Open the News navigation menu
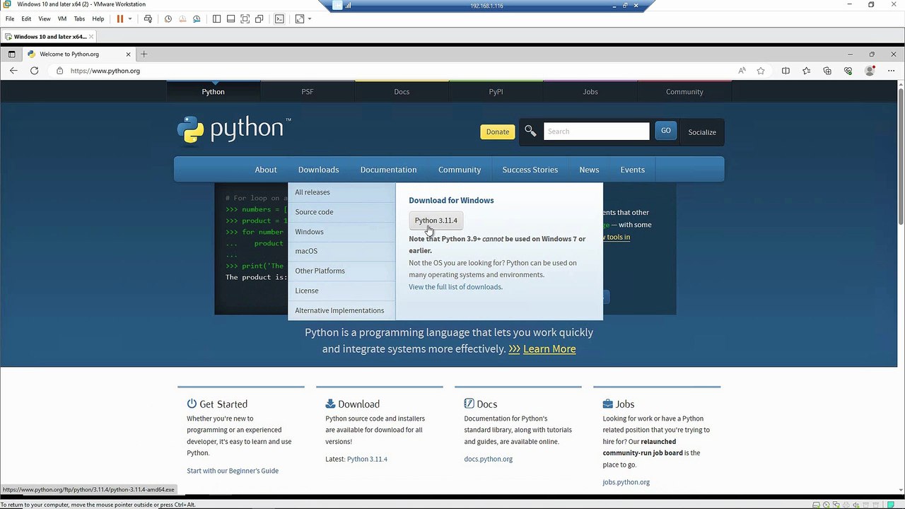Screen dimensions: 905x509 click(589, 170)
